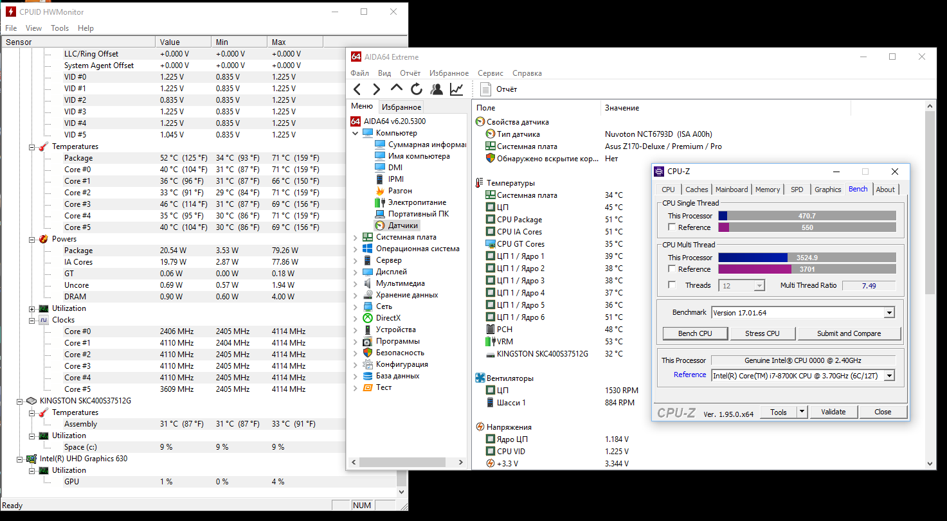
Task: Open the Reference processor dropdown in CPU-Z
Action: tap(889, 375)
